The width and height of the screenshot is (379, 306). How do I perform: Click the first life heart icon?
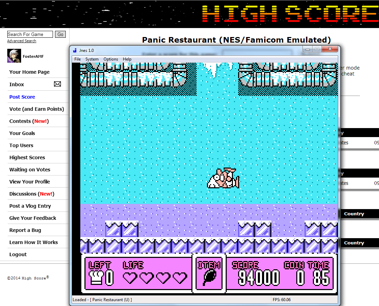click(x=130, y=278)
